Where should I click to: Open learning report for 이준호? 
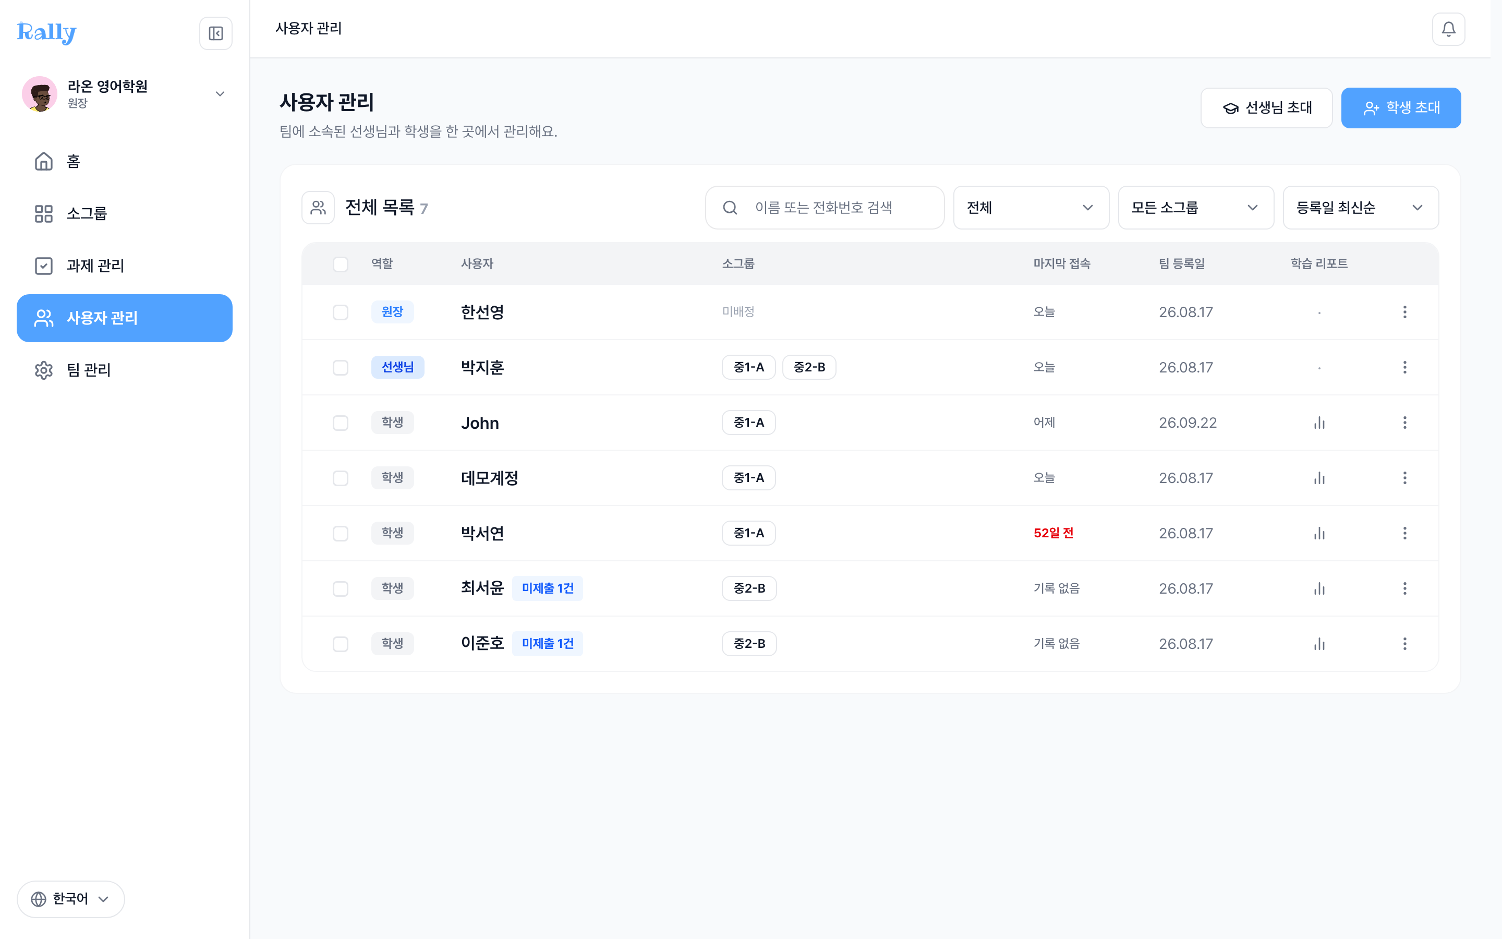click(x=1319, y=644)
